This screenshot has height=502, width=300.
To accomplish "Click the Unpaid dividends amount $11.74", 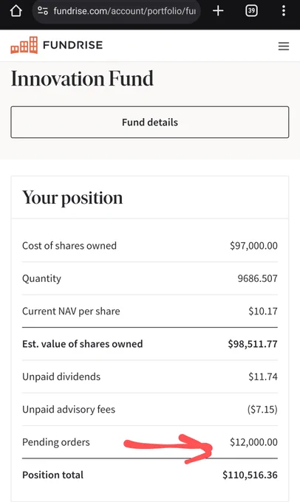I will point(263,376).
